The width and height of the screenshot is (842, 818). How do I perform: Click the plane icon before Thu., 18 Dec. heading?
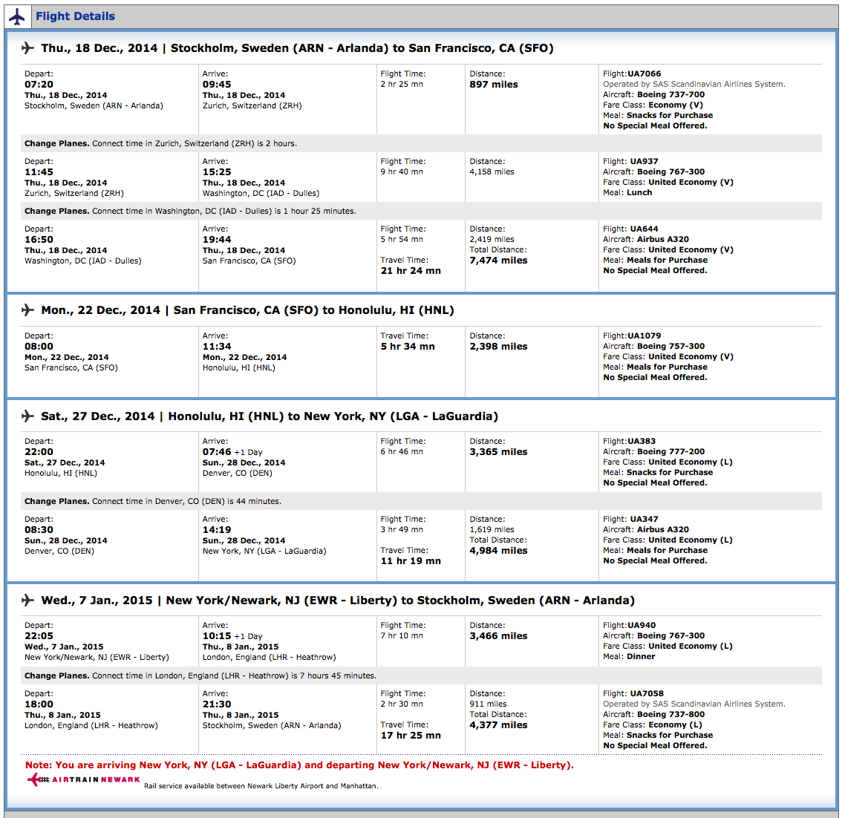(x=28, y=48)
